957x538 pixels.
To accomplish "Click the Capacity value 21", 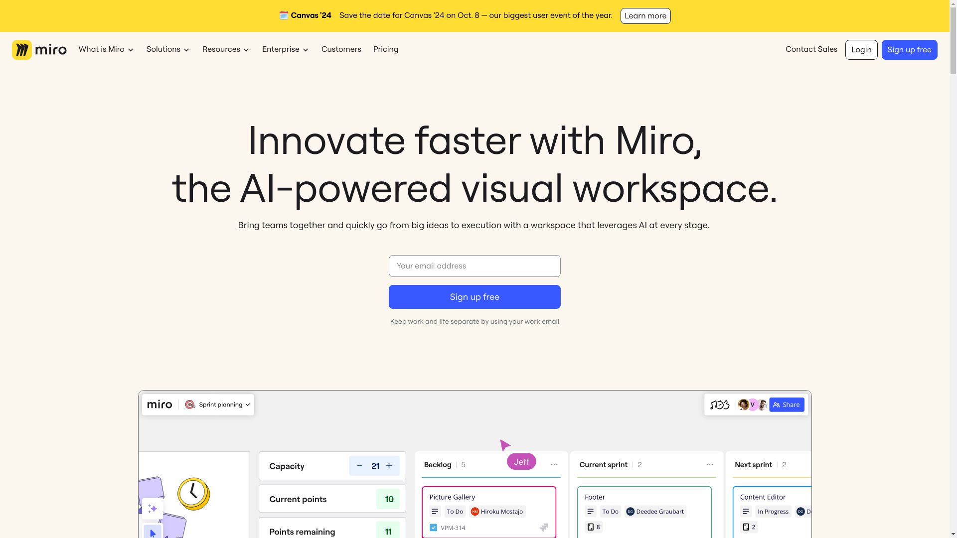I will tap(375, 466).
